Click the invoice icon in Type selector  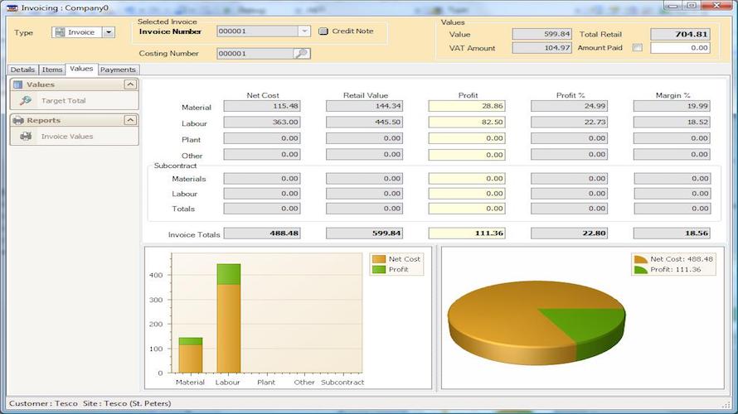60,32
